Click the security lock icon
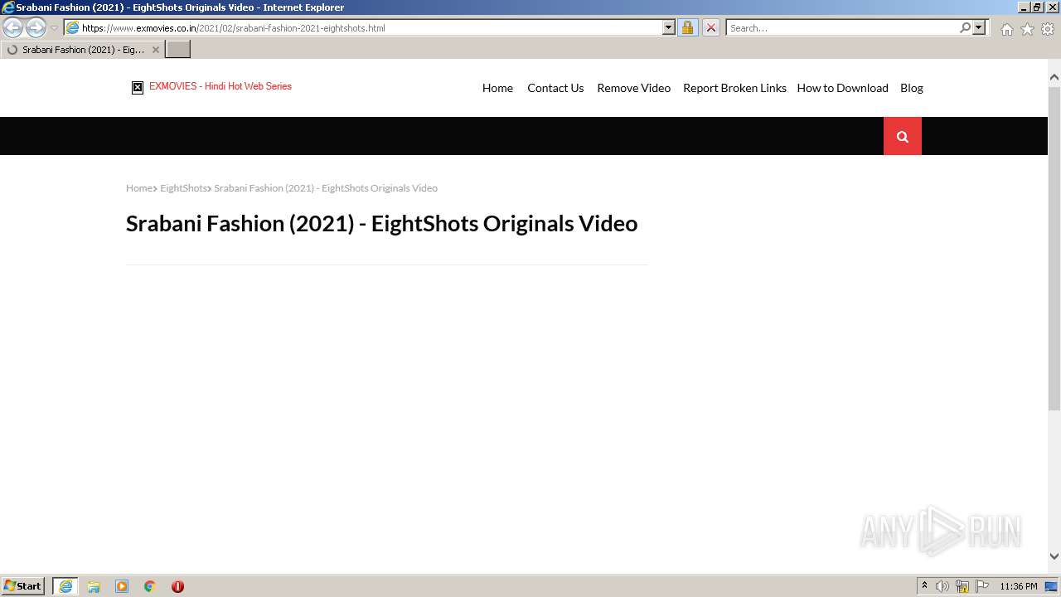The height and width of the screenshot is (597, 1061). pyautogui.click(x=687, y=27)
